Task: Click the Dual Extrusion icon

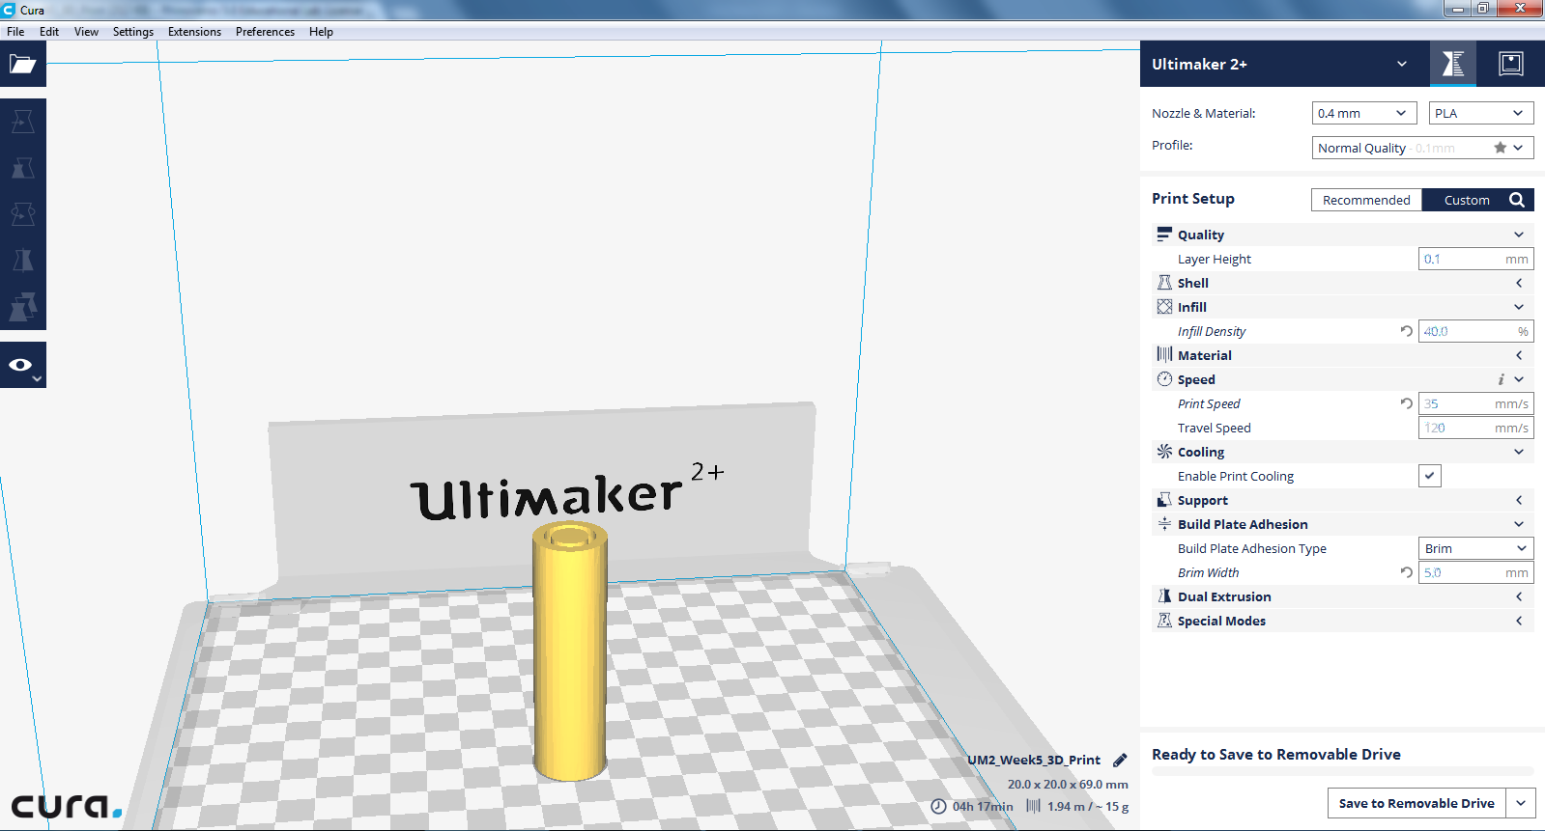Action: tap(1164, 596)
